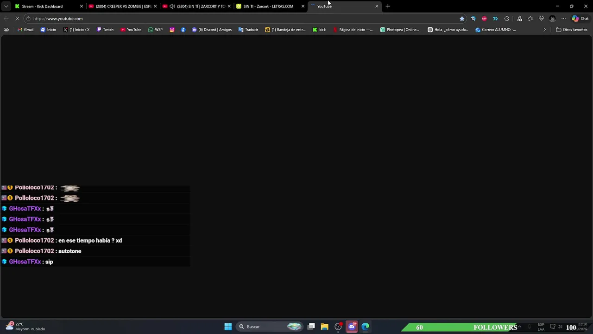
Task: Open File Explorer from the taskbar
Action: 325,327
